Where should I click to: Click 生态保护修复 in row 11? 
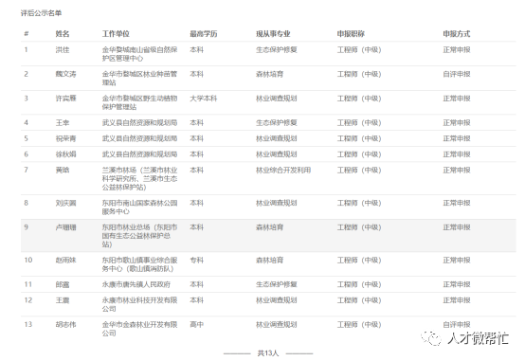[277, 284]
